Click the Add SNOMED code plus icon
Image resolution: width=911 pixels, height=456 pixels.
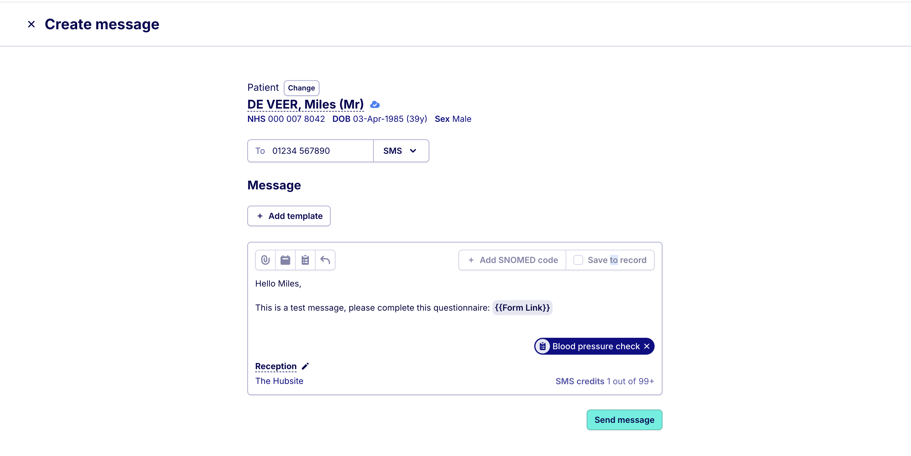(x=471, y=260)
